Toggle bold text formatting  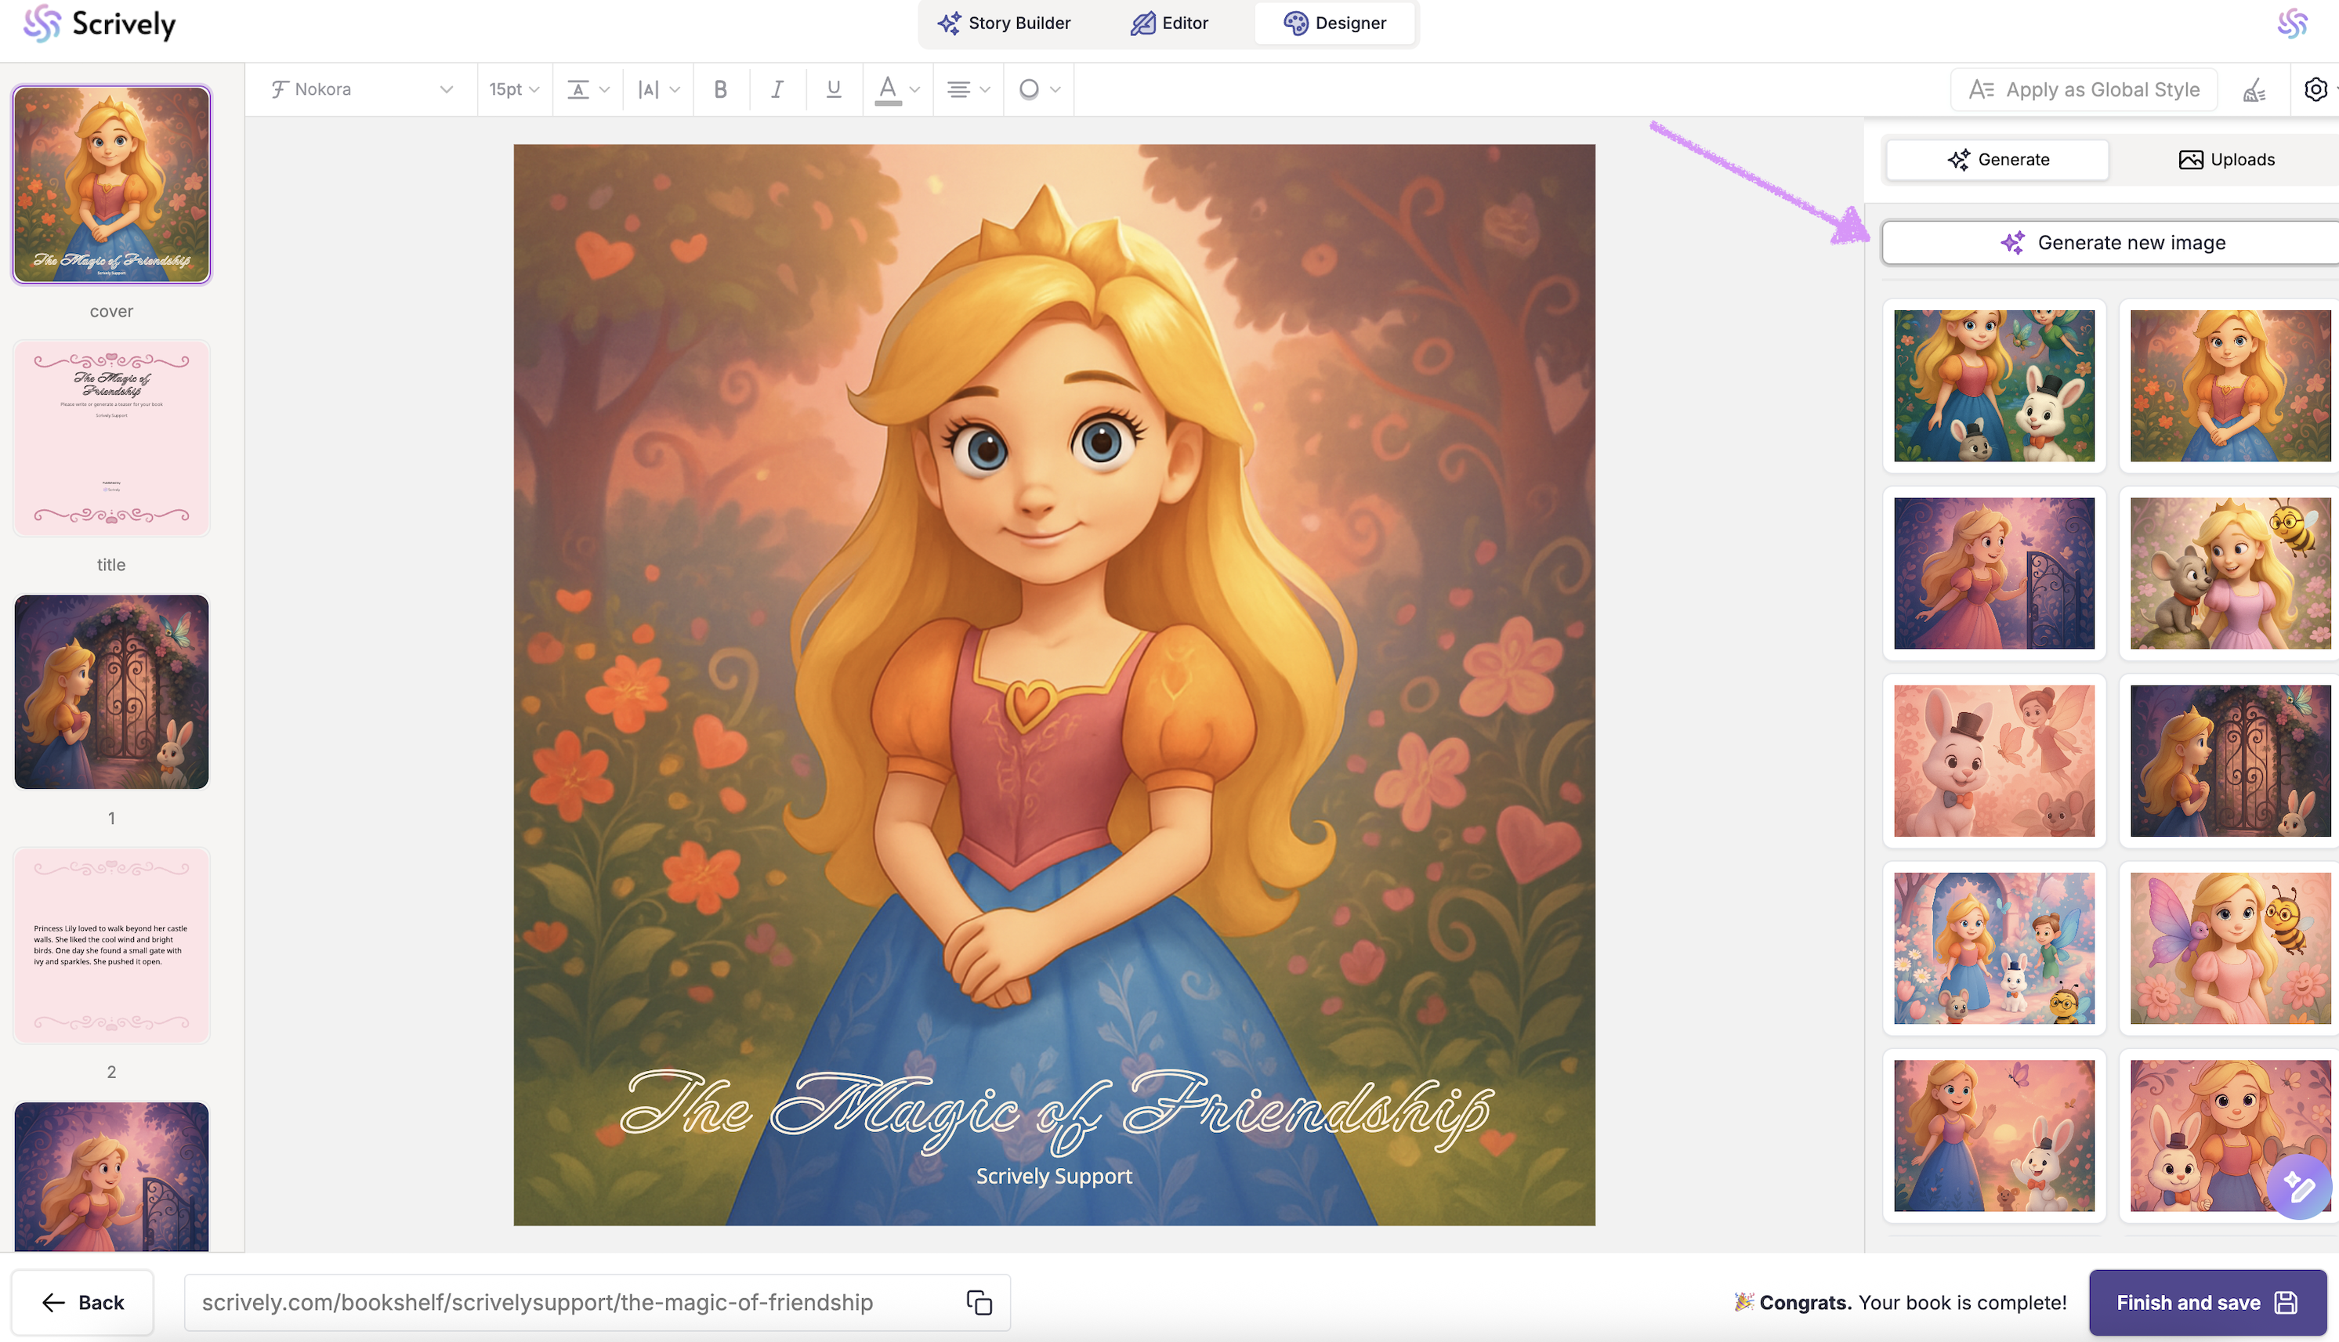721,89
